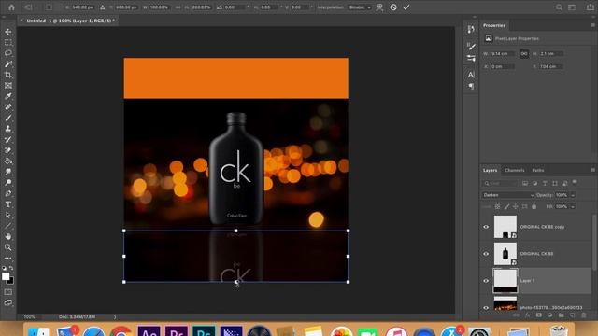Toggle relative positioning triangle in options bar
The image size is (598, 336).
[102, 7]
